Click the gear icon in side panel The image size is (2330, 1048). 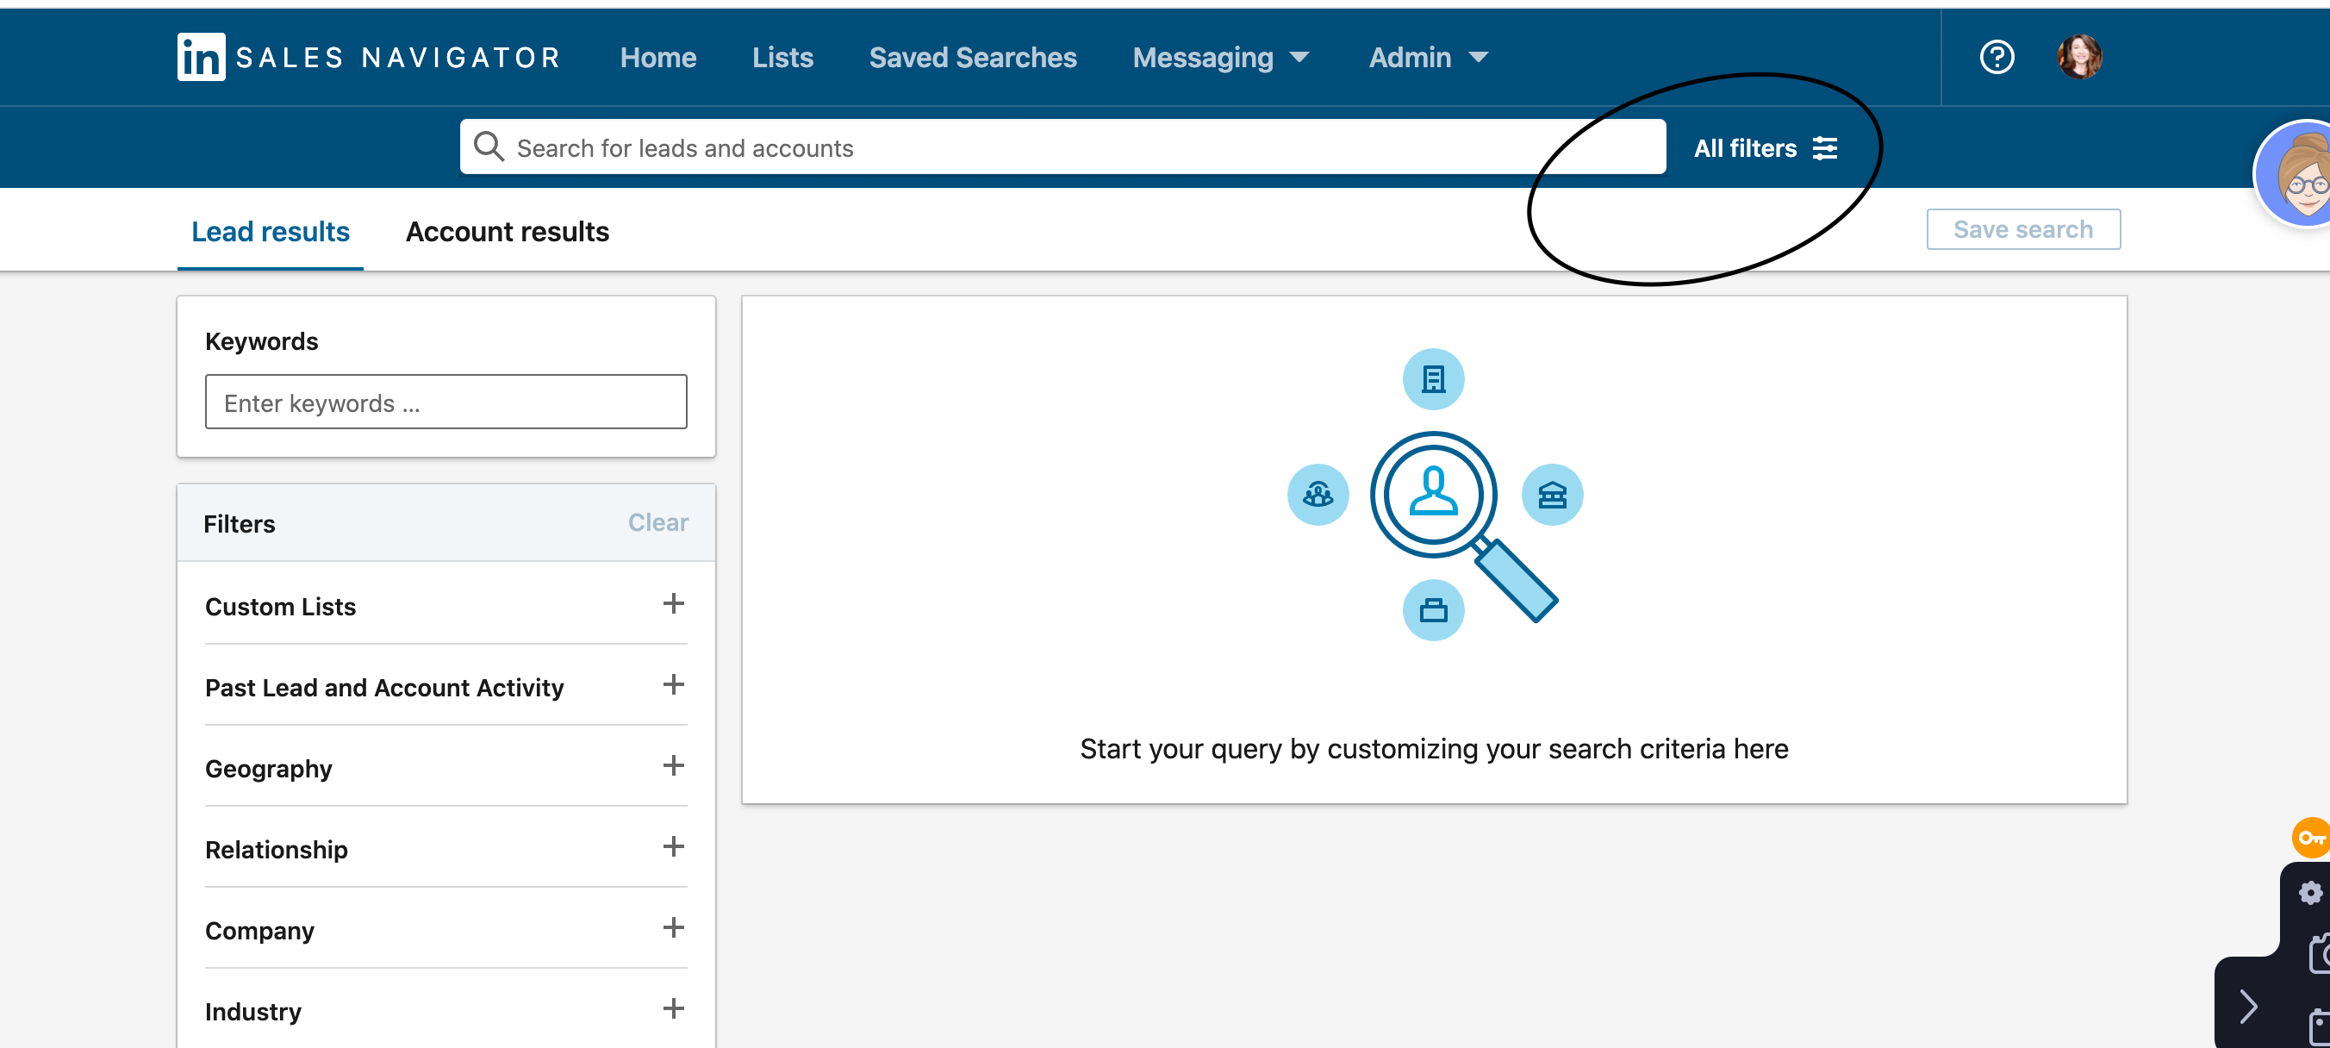coord(2310,893)
